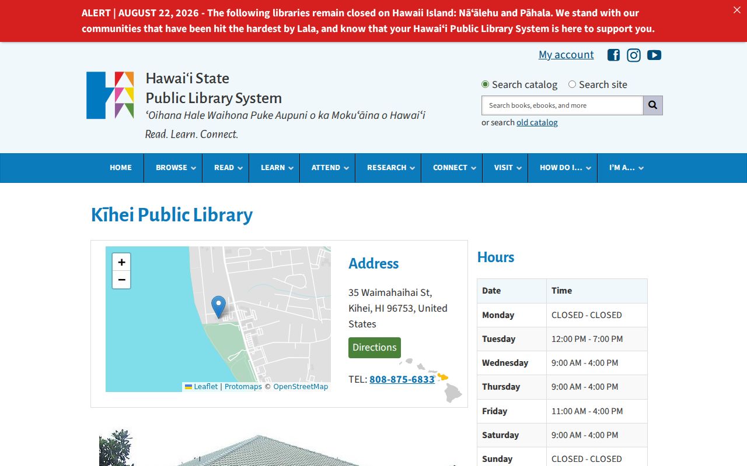747x466 pixels.
Task: Open the HOW DO I... menu
Action: pyautogui.click(x=563, y=168)
